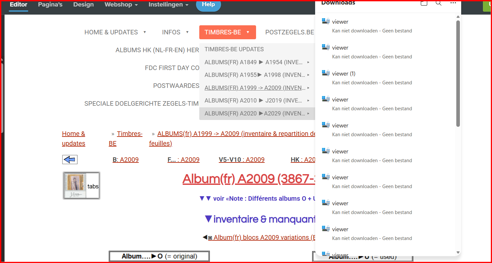Open the 'B: A2009' link

click(x=126, y=160)
